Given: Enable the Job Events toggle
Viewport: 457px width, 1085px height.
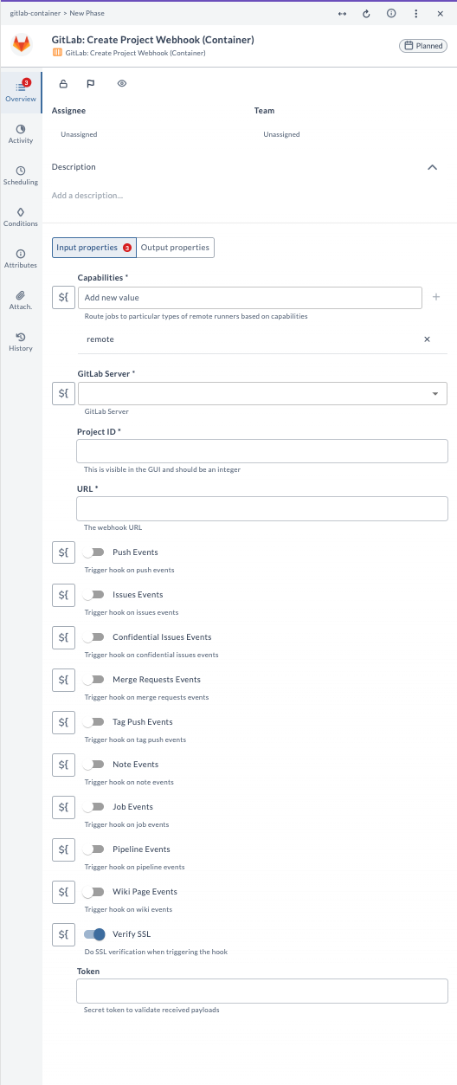Looking at the screenshot, I should pyautogui.click(x=93, y=807).
